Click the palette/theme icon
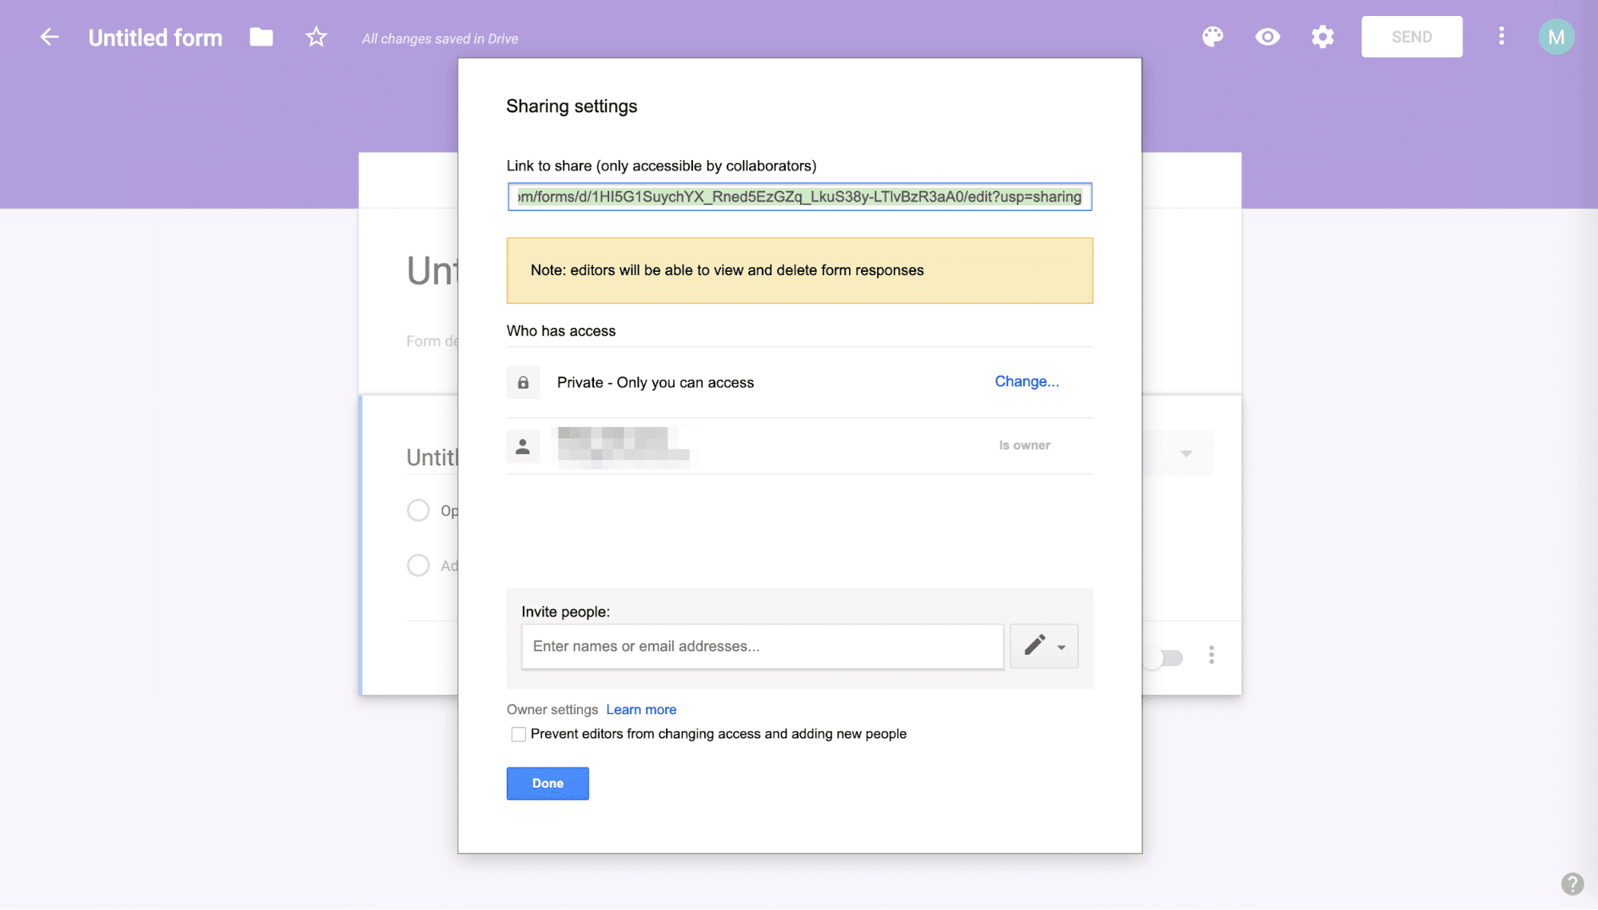The height and width of the screenshot is (910, 1598). pos(1212,36)
